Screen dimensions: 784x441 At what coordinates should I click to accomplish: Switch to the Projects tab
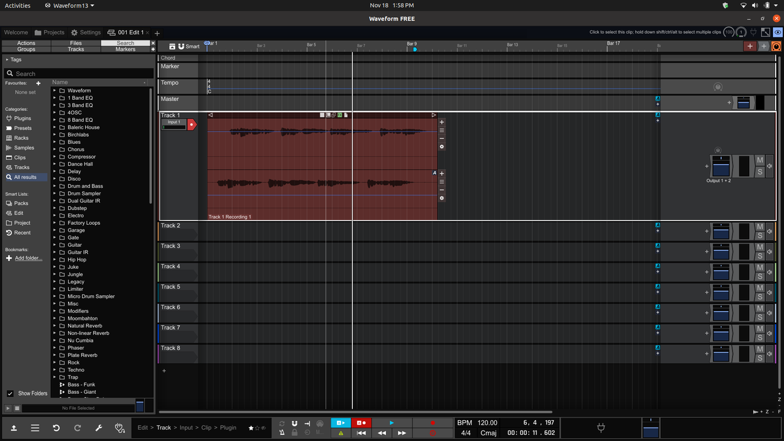(x=50, y=32)
